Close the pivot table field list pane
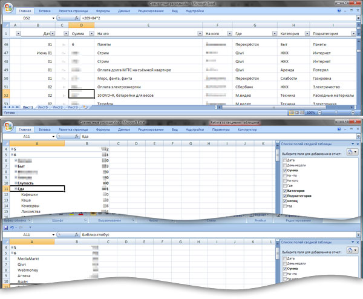363x299 pixels. (357, 143)
